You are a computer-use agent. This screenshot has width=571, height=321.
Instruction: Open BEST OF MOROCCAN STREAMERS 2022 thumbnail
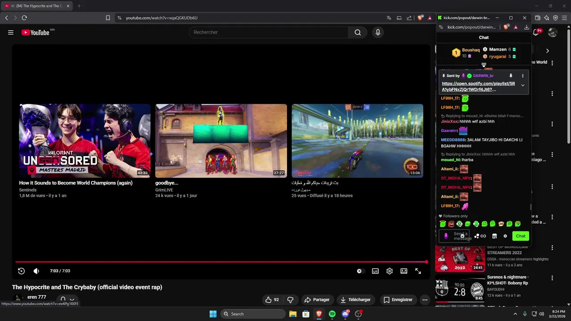tap(460, 259)
